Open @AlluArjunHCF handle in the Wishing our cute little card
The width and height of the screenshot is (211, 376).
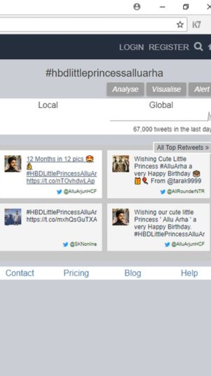click(188, 244)
